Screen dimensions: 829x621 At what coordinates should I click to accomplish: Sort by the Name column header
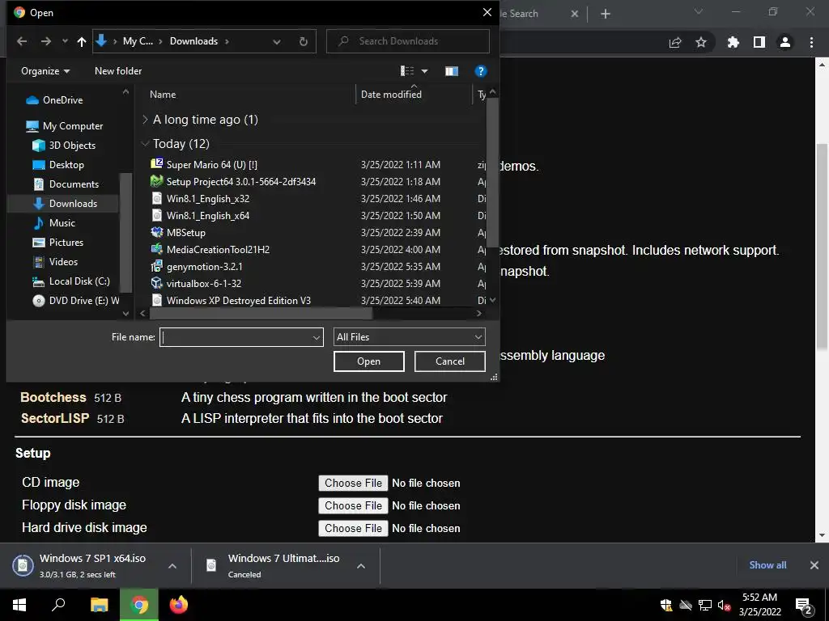pyautogui.click(x=163, y=95)
